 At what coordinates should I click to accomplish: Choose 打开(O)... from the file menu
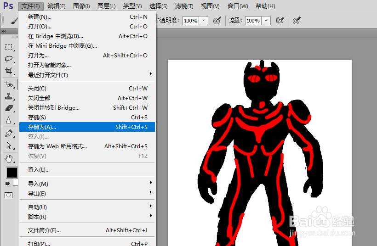[87, 27]
